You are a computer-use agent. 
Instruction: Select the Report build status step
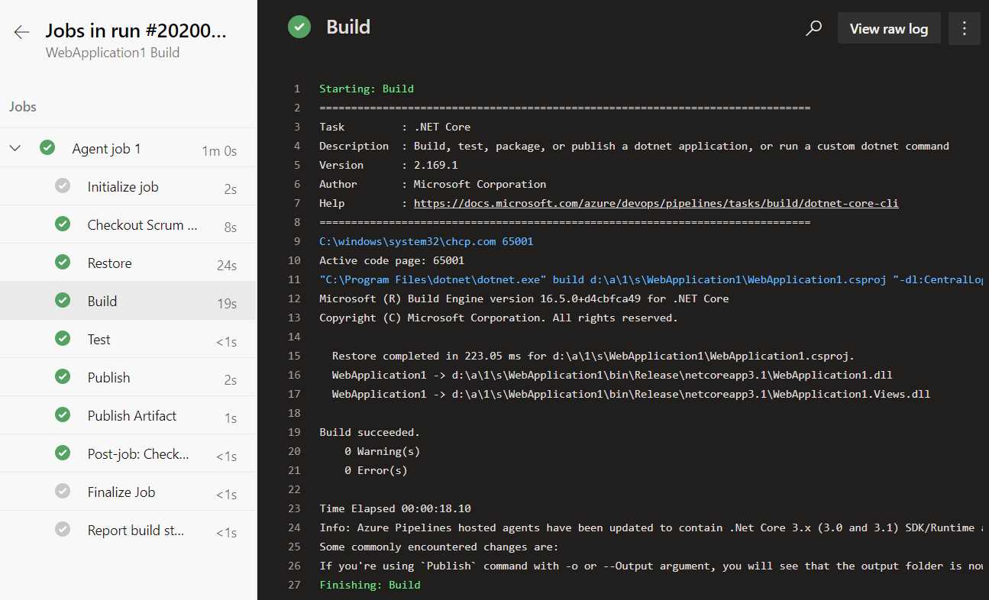(x=137, y=530)
